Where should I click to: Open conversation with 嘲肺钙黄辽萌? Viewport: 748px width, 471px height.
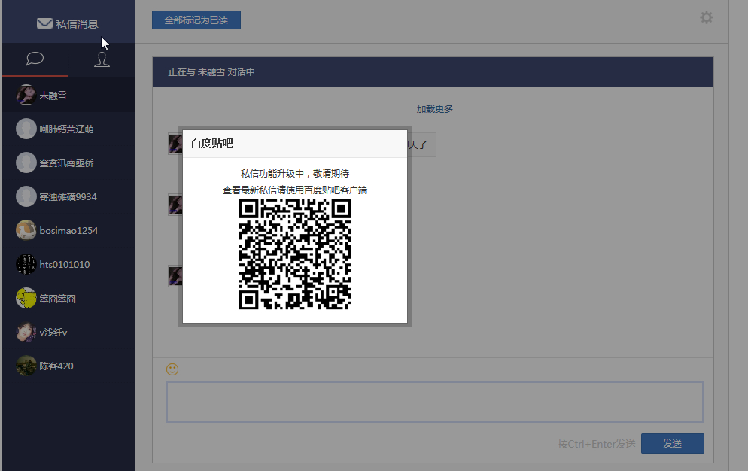coord(68,129)
